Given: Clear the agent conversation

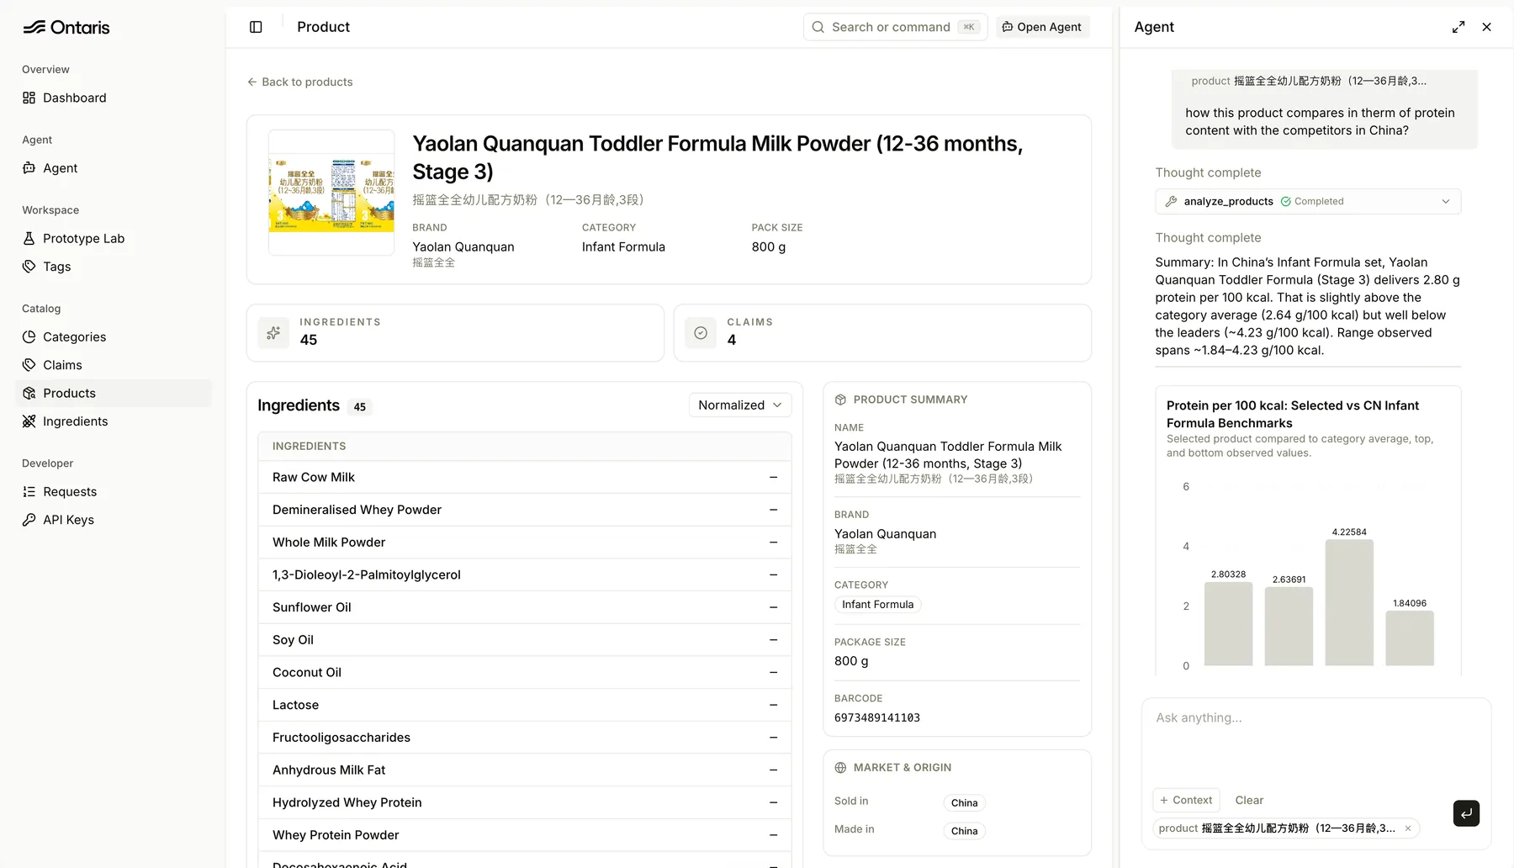Looking at the screenshot, I should point(1249,800).
